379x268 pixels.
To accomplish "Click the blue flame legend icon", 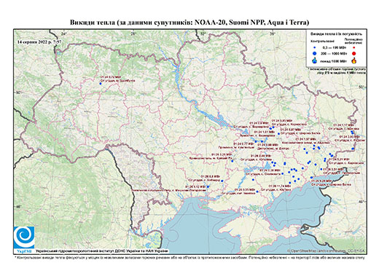I will coord(315,60).
